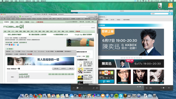The width and height of the screenshot is (176, 99).
Task: Open a new Safari tab
Action: click(x=97, y=19)
